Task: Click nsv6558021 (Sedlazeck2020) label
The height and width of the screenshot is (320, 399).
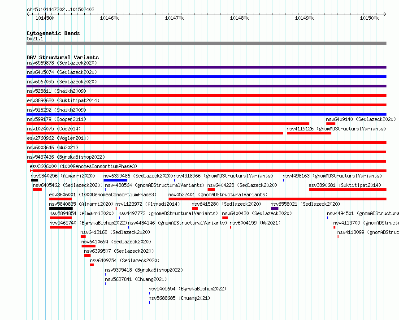Action: (305, 204)
